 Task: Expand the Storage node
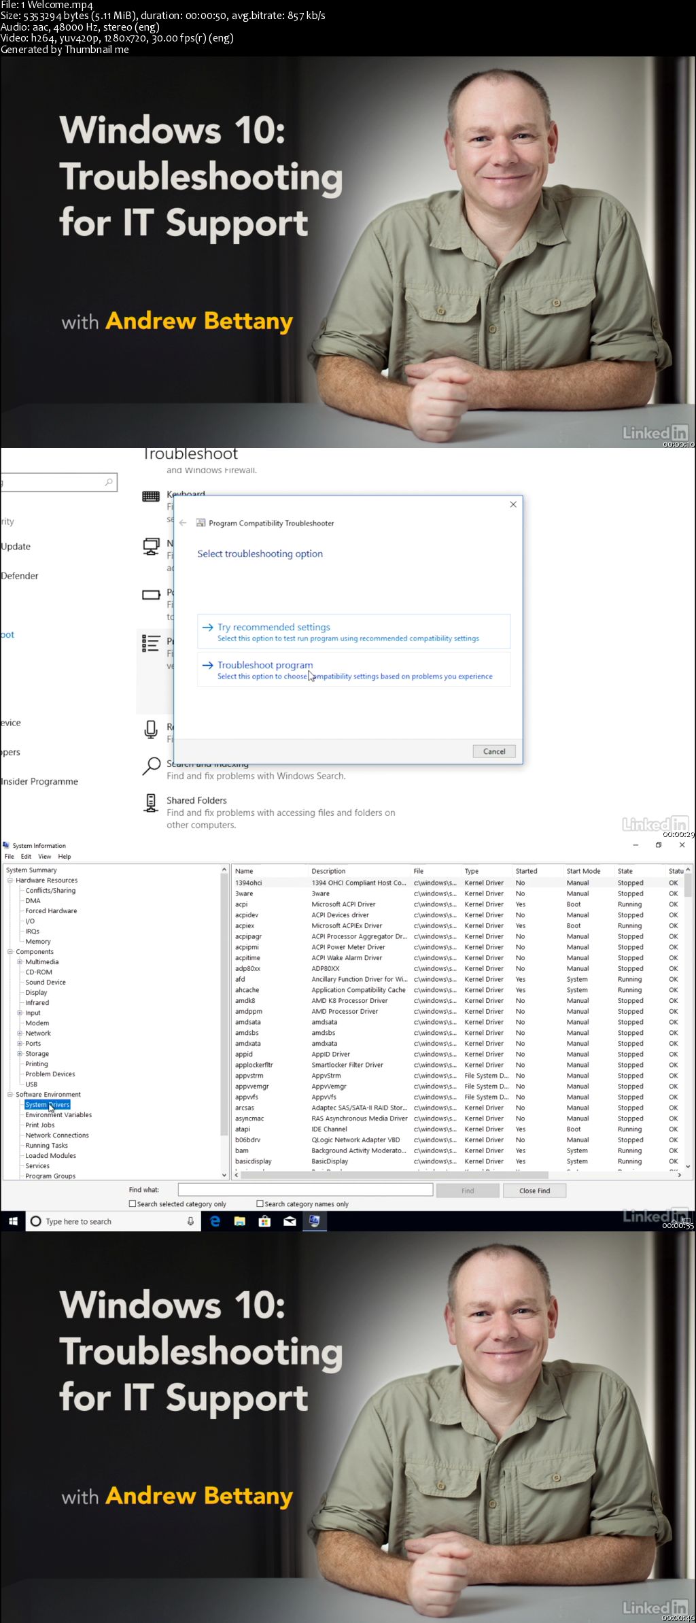tap(20, 1053)
